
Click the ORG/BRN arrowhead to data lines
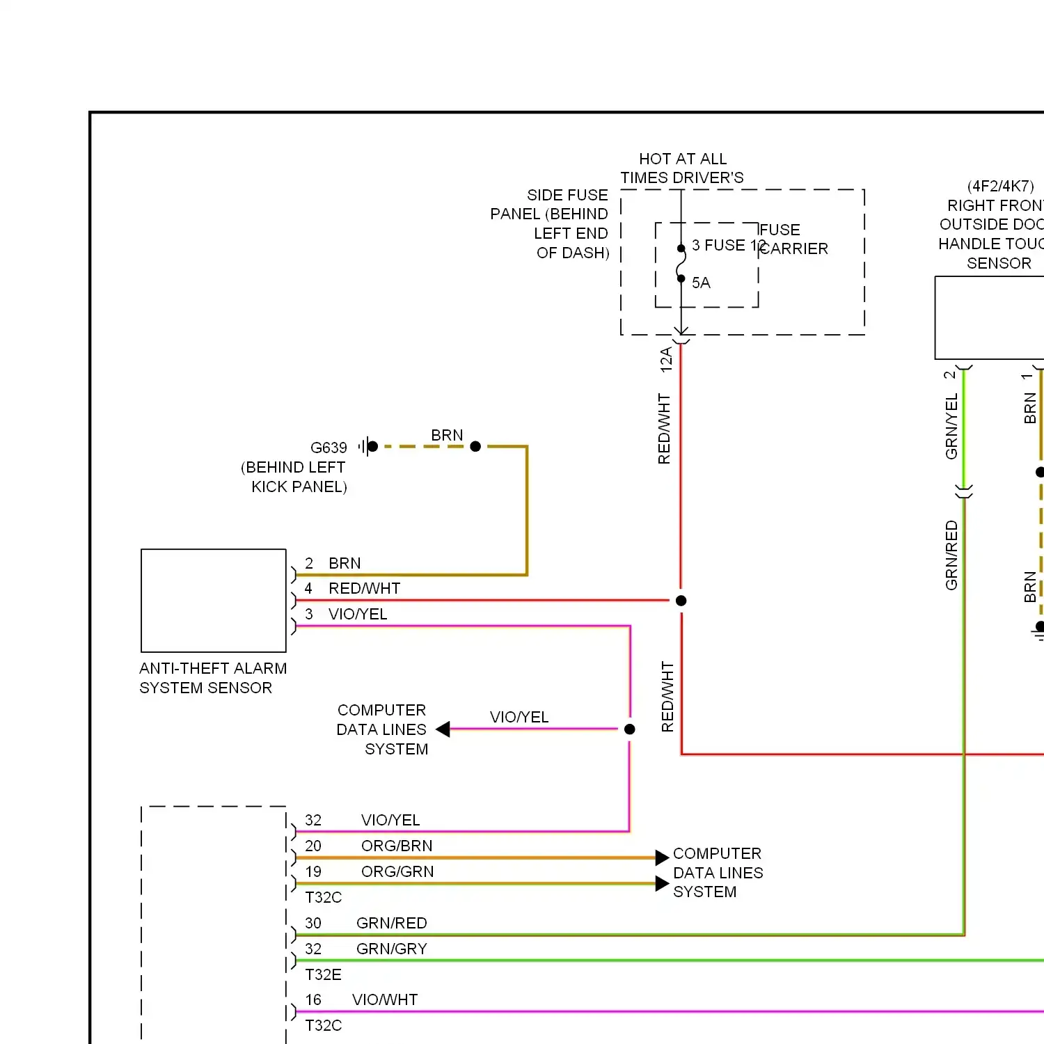pyautogui.click(x=663, y=857)
